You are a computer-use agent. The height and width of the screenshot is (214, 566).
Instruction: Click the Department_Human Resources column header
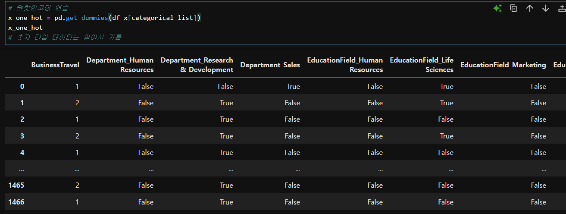(x=120, y=65)
